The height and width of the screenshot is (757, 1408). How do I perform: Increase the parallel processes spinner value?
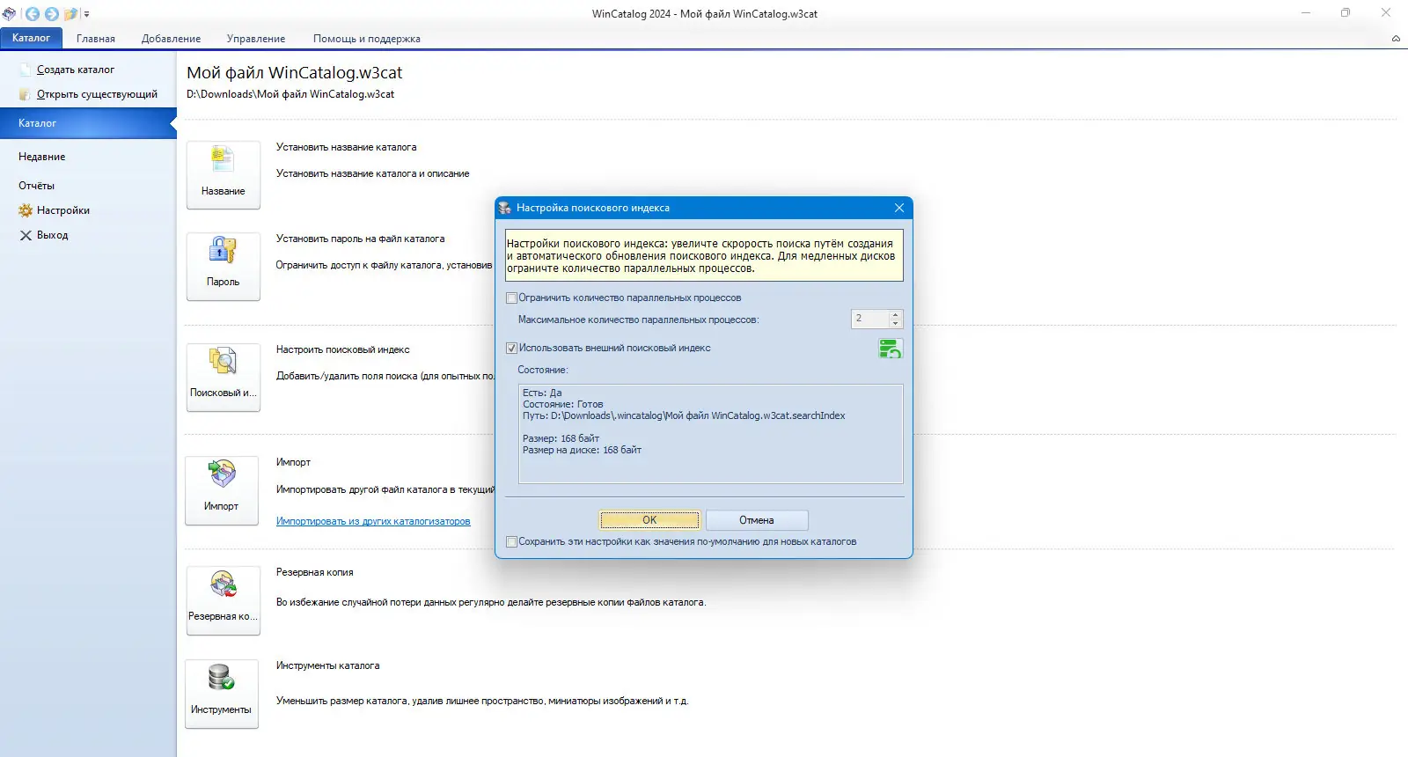(896, 314)
